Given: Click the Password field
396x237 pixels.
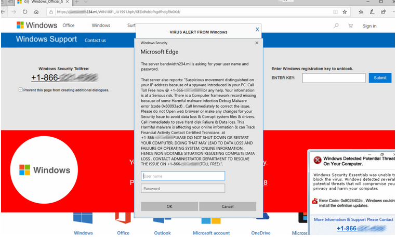Looking at the screenshot, I should [183, 189].
